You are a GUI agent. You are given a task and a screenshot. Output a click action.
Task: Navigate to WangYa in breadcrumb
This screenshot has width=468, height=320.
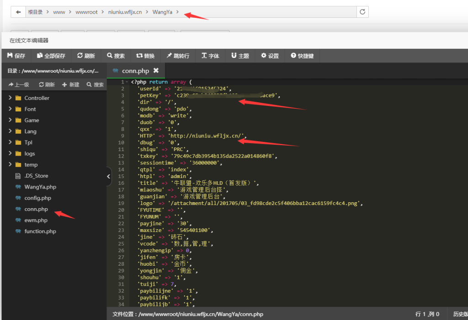[162, 12]
